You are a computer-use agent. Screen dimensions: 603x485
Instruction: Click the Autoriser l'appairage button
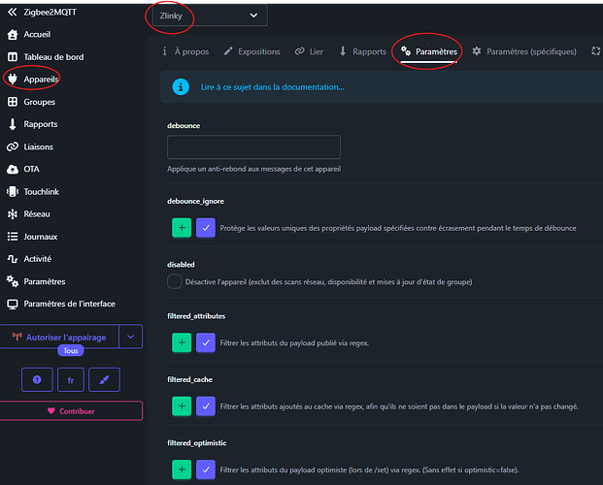(60, 337)
